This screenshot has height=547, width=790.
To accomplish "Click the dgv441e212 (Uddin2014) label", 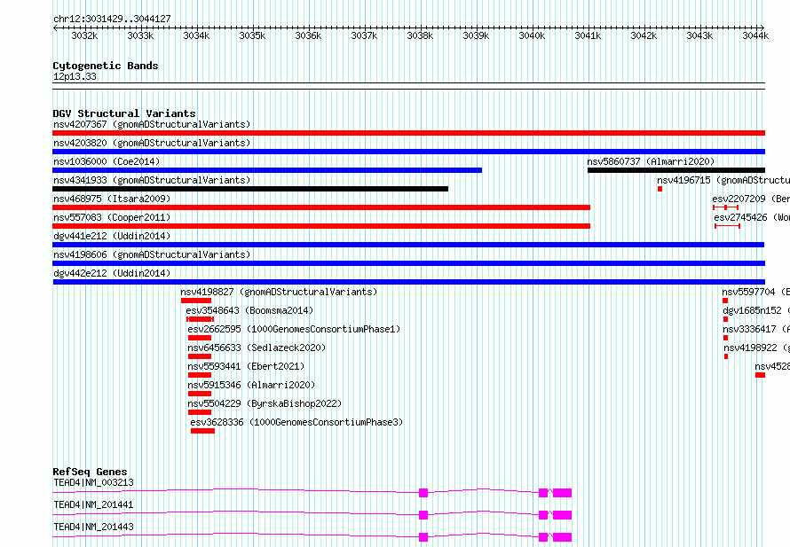I will tap(112, 236).
